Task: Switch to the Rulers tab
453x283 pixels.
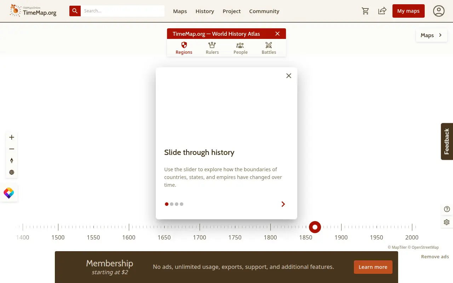Action: tap(212, 48)
